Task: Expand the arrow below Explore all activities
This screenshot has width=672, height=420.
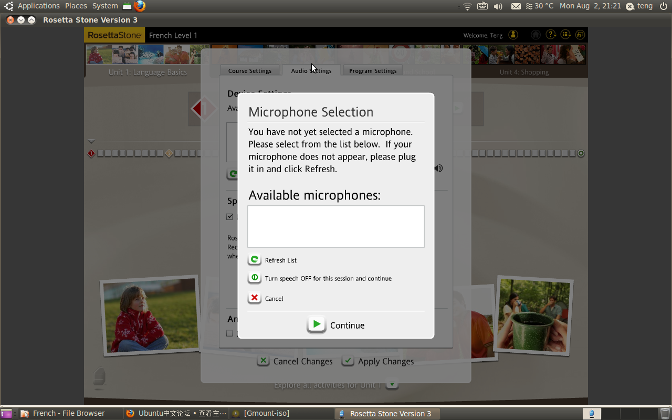Action: (392, 385)
